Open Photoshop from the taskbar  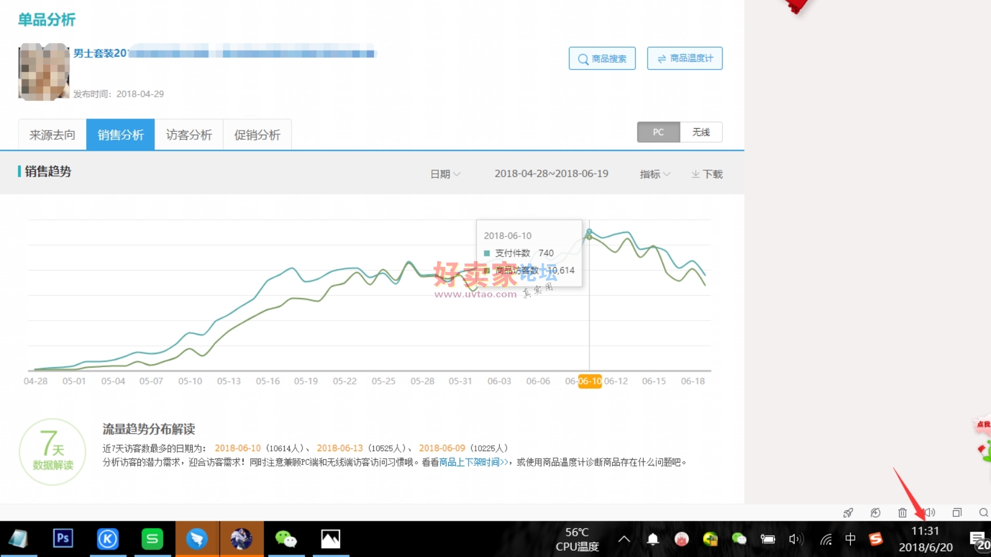point(63,539)
